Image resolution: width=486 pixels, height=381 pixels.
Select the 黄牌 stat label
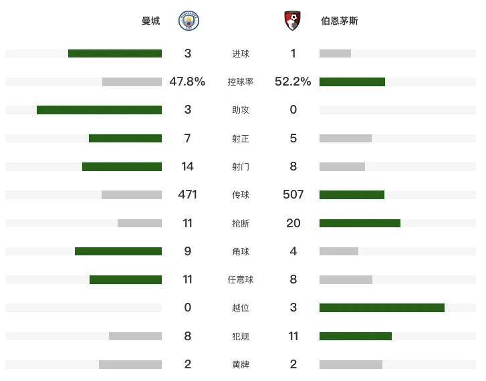[x=241, y=364]
